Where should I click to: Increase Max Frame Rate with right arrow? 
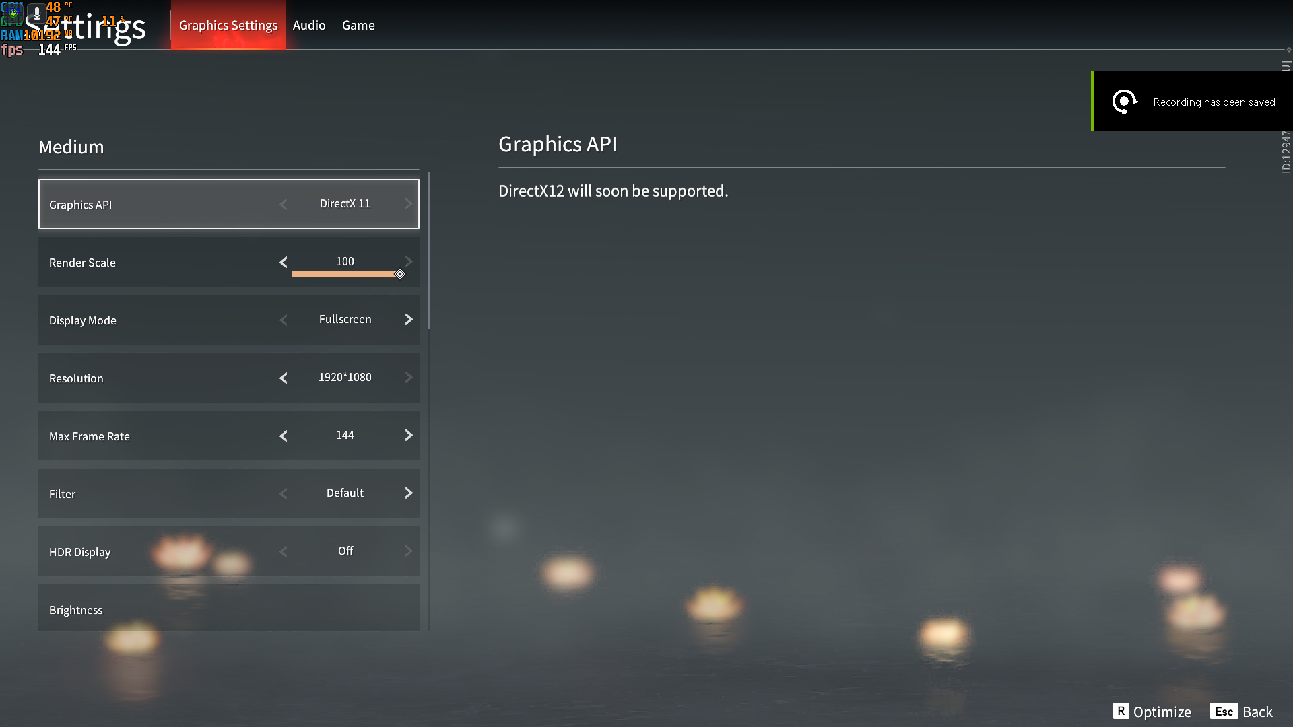408,436
